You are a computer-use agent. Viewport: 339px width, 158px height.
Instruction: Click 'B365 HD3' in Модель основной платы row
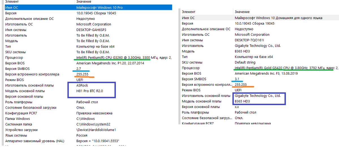[242, 101]
